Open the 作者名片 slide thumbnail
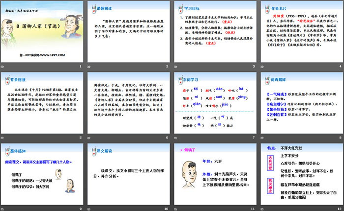 [x=302, y=31]
